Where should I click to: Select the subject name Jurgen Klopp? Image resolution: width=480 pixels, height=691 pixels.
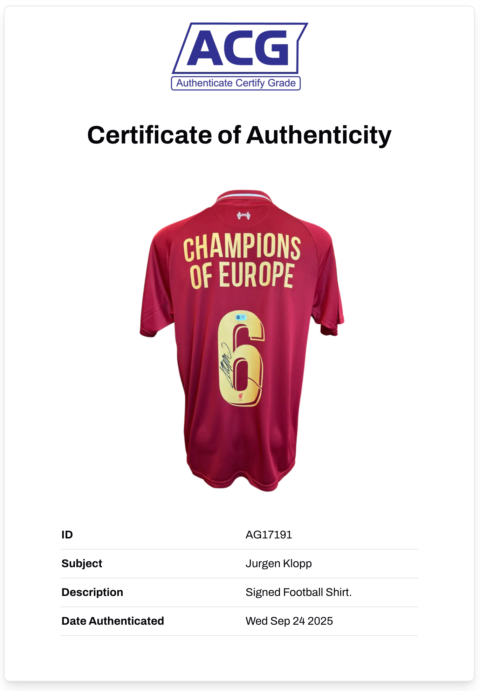coord(279,563)
